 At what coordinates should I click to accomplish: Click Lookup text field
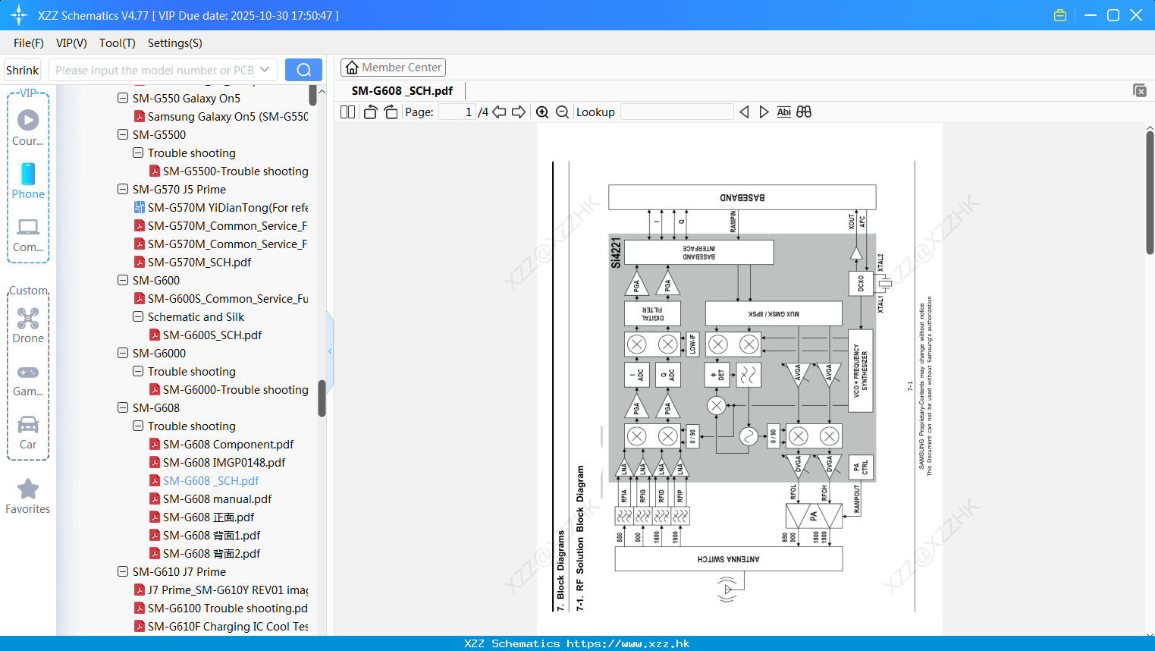tap(677, 112)
